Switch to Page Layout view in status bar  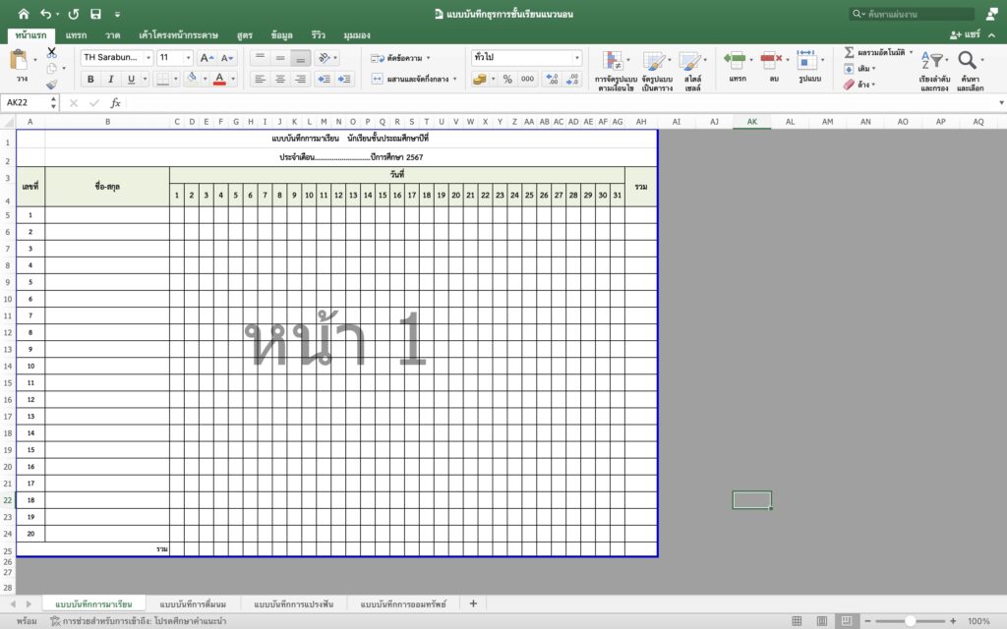[820, 621]
